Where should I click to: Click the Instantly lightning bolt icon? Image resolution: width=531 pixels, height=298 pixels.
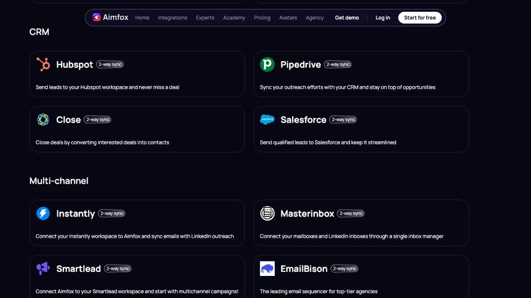pos(43,214)
